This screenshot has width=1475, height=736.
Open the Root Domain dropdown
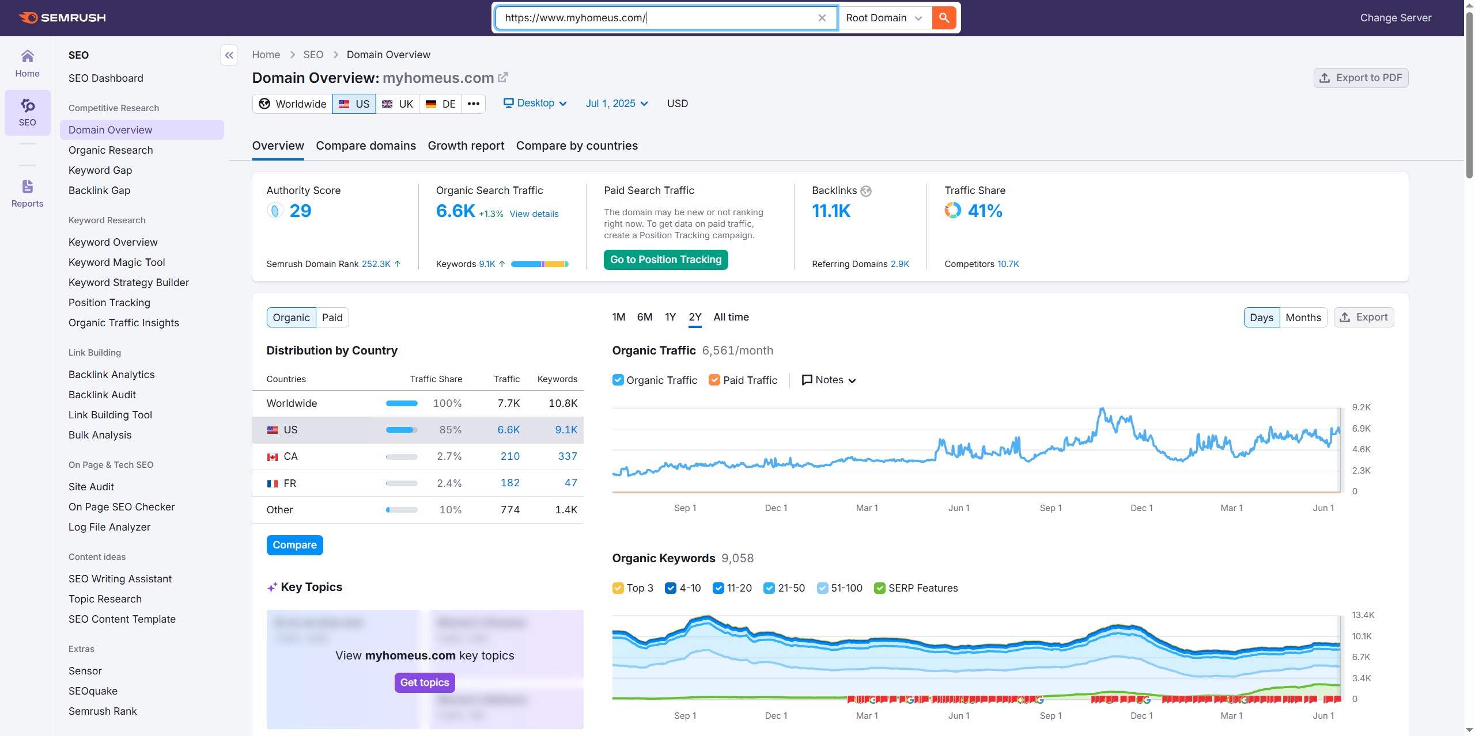pos(884,18)
